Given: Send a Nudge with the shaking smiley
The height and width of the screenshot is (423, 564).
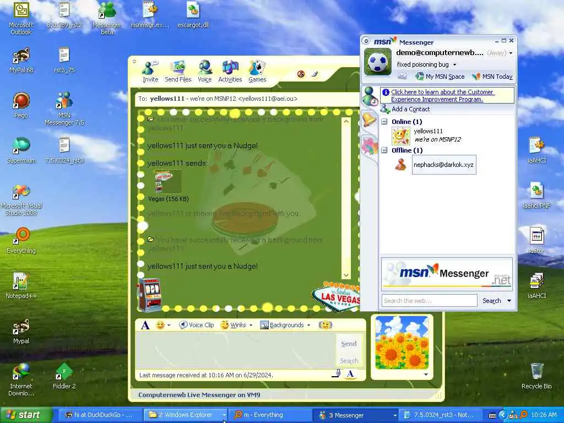Looking at the screenshot, I should pos(325,325).
